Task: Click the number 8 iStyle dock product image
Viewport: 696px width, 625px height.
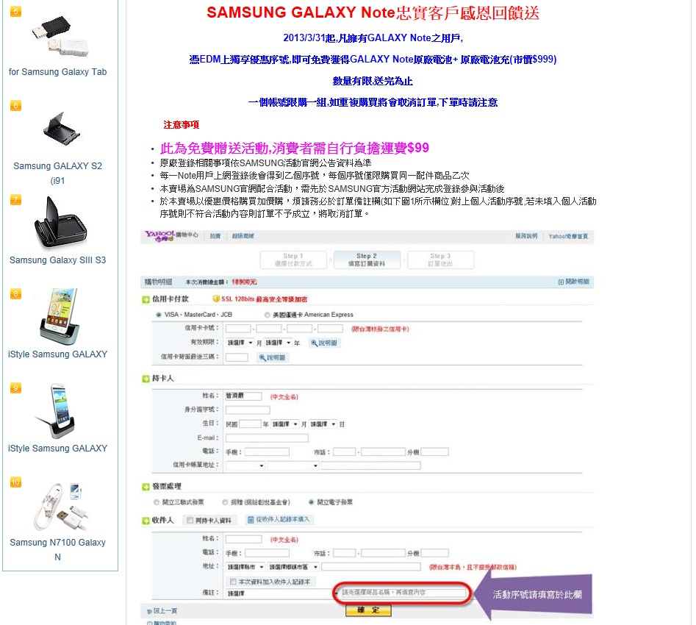Action: pos(60,316)
